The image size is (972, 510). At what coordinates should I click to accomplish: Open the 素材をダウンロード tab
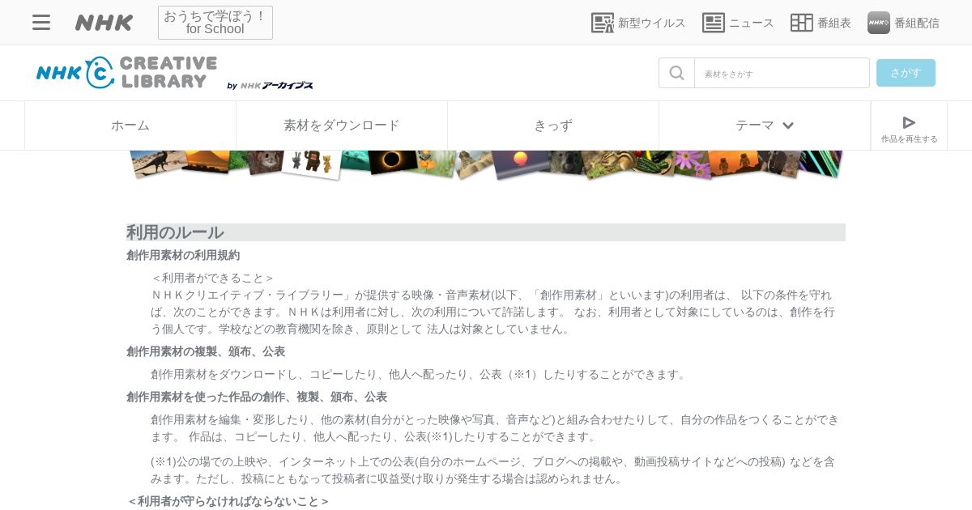point(342,125)
